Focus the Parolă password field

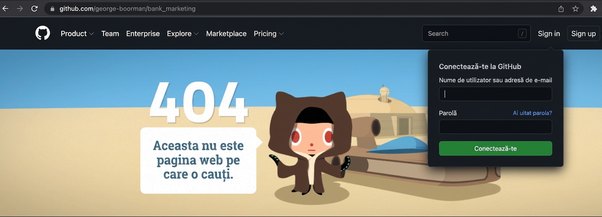(495, 127)
